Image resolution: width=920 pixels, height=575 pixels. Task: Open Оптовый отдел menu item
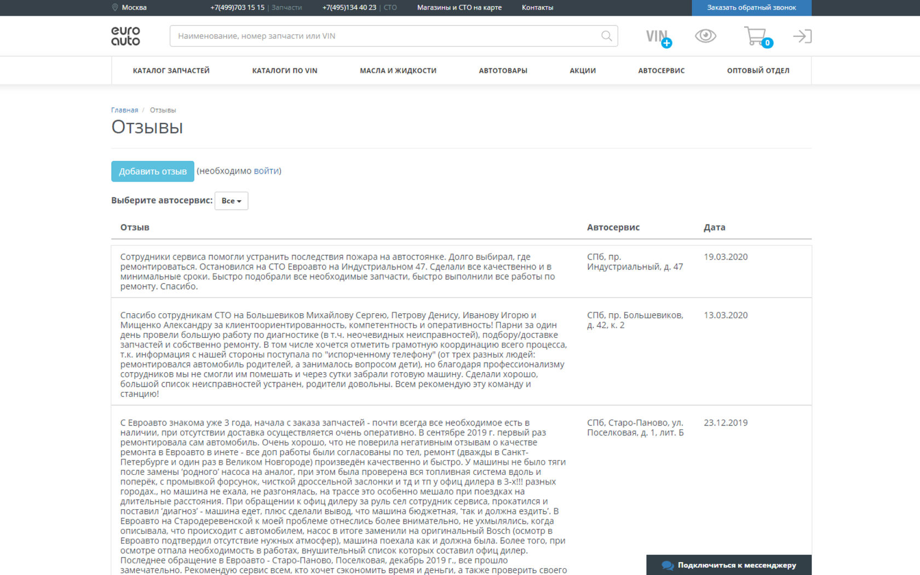tap(758, 71)
